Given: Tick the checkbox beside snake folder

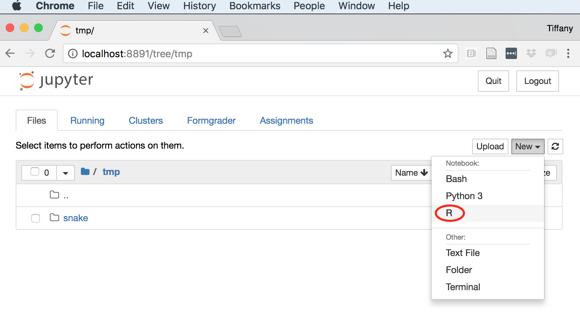Looking at the screenshot, I should coord(36,218).
